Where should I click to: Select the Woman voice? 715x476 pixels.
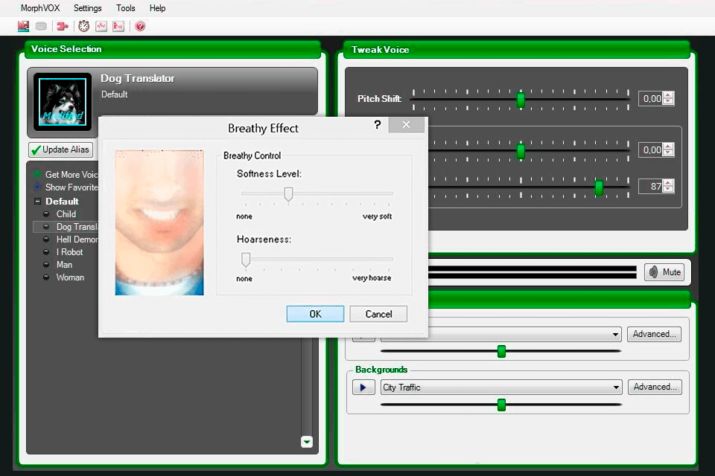point(70,277)
